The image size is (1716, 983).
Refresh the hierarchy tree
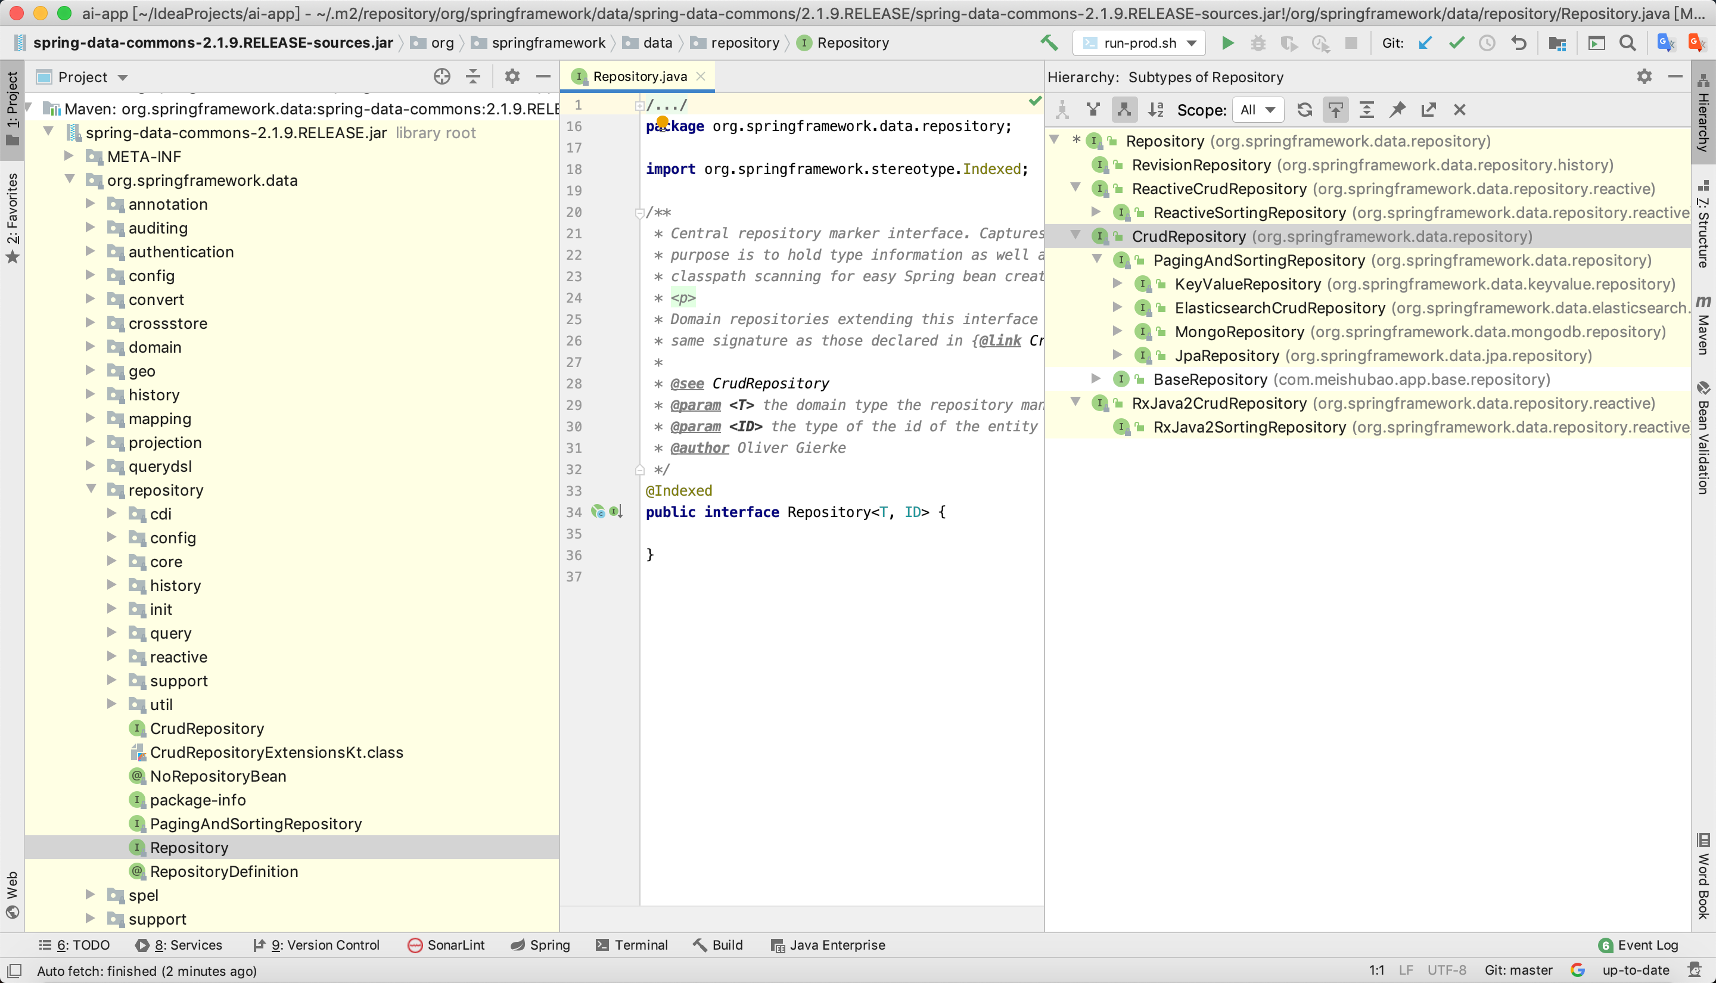(1305, 110)
